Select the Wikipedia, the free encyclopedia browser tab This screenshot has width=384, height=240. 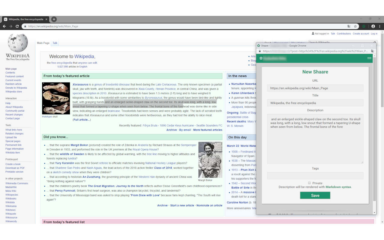pyautogui.click(x=25, y=19)
